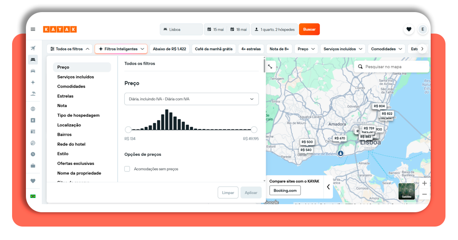The image size is (458, 240).
Task: Select 'Comodidades' in the filter list
Action: tap(71, 86)
